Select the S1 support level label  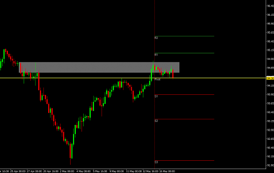(156, 96)
